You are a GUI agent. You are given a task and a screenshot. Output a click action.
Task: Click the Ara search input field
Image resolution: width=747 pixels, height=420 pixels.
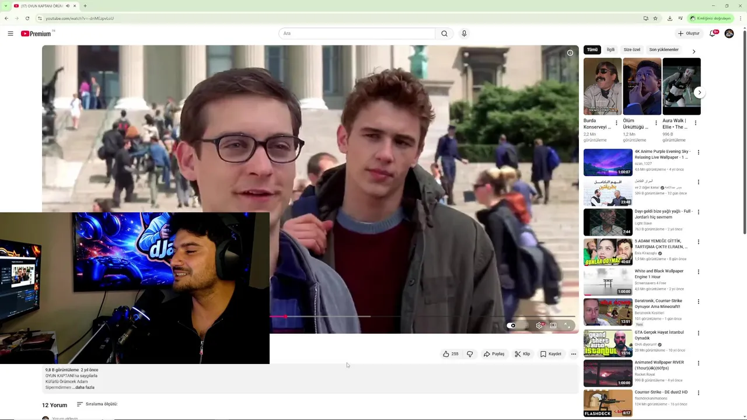357,34
